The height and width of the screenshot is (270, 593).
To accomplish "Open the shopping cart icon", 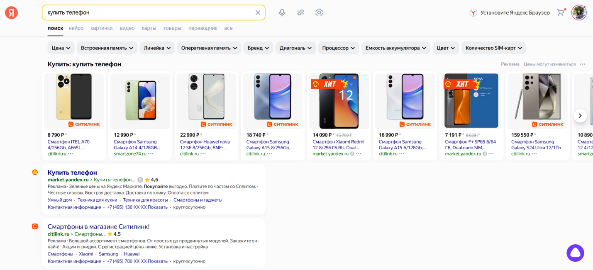I will pos(561,12).
